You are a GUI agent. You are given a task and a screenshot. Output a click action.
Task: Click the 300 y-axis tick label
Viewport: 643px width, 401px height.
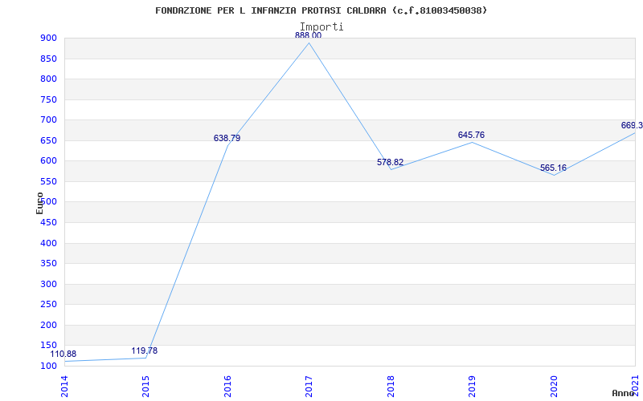tap(48, 284)
